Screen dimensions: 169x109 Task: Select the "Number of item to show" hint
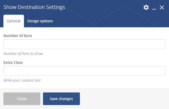pyautogui.click(x=23, y=54)
